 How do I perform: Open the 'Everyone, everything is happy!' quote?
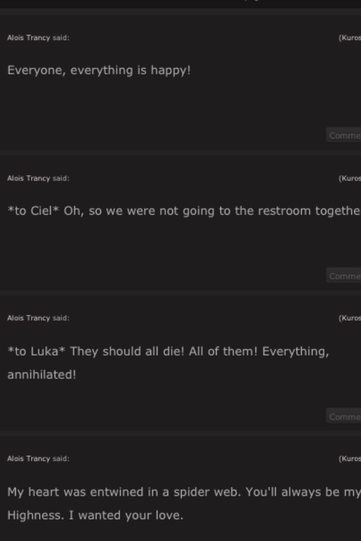(99, 71)
